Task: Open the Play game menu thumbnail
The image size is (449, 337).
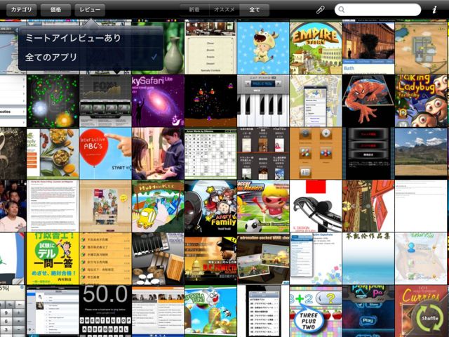Action: pos(368,311)
